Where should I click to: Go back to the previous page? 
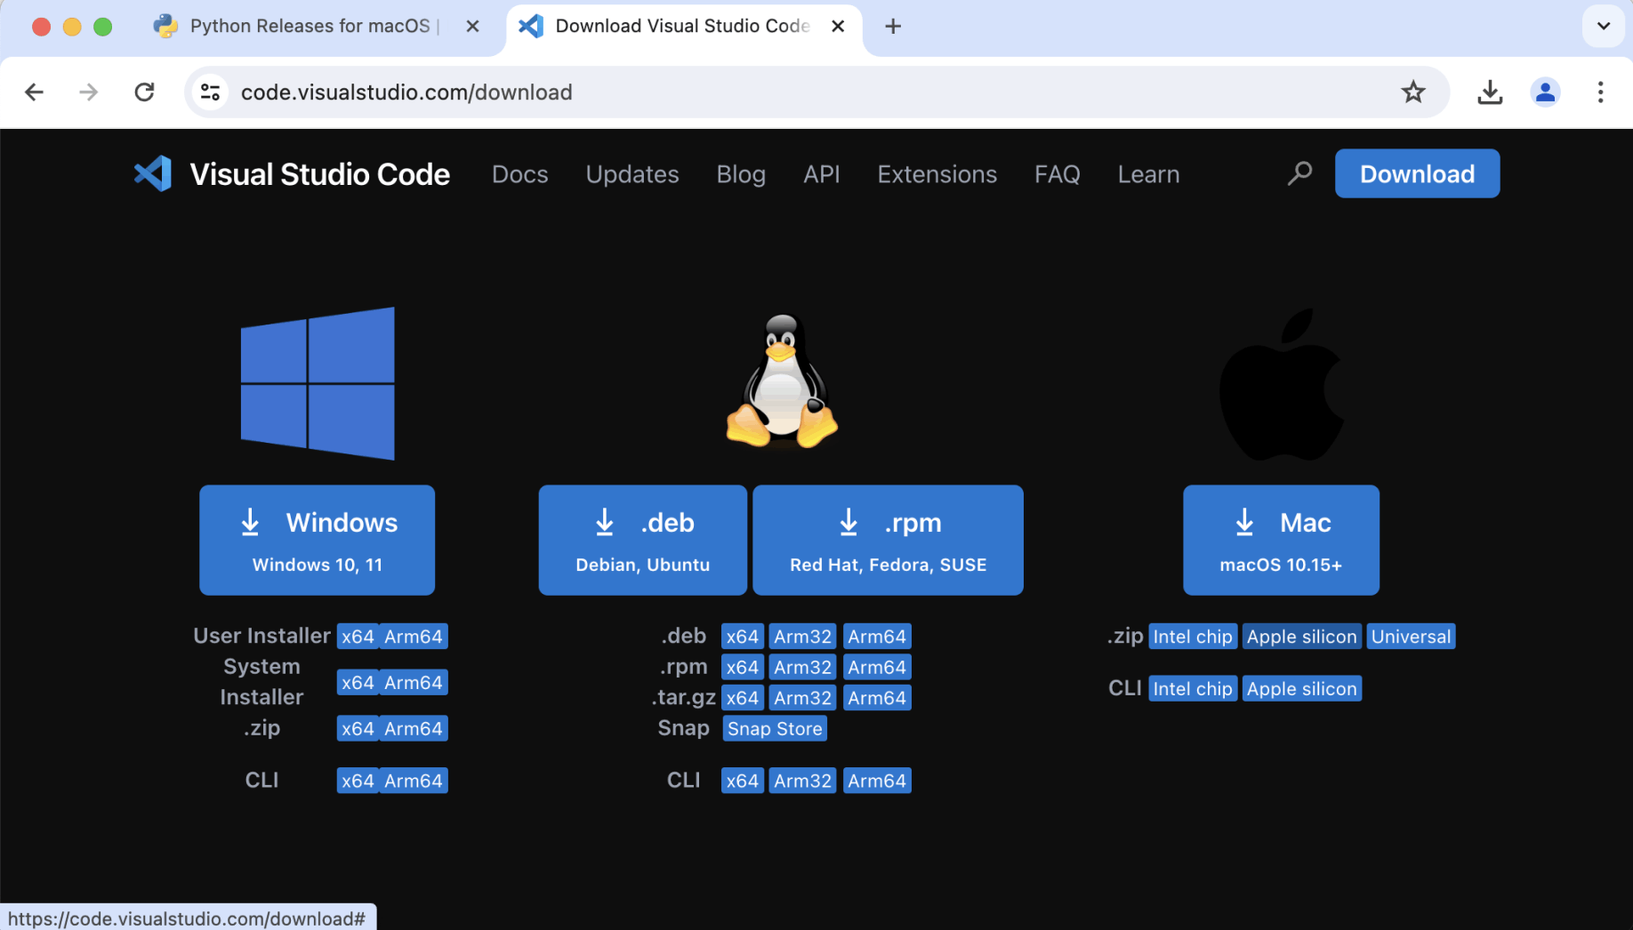[x=34, y=92]
